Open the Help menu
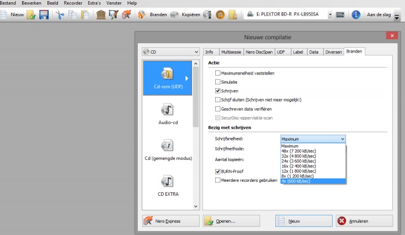The width and height of the screenshot is (405, 235). [132, 3]
